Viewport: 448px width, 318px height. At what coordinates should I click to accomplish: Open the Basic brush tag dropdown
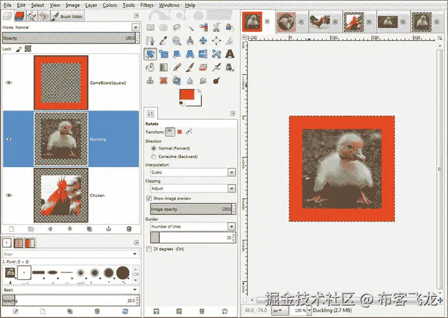[134, 290]
